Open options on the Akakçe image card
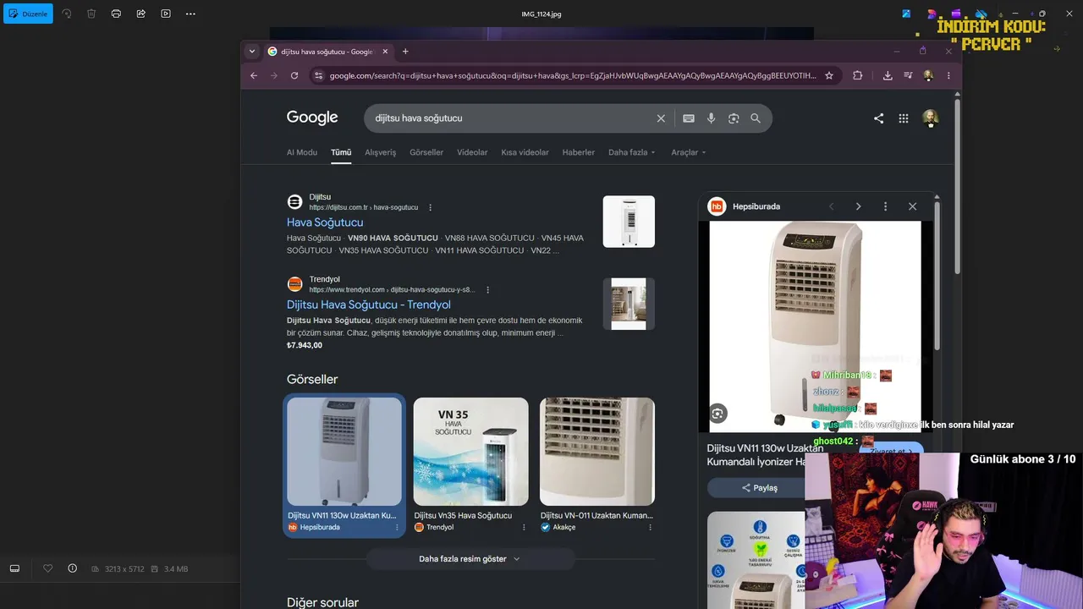Image resolution: width=1083 pixels, height=609 pixels. pyautogui.click(x=650, y=527)
